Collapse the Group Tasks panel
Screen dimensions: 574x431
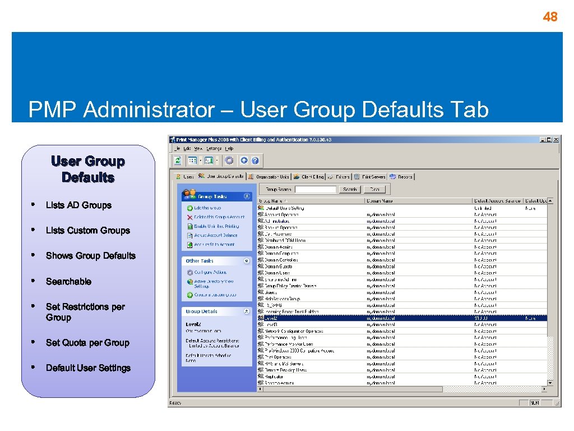(x=247, y=196)
